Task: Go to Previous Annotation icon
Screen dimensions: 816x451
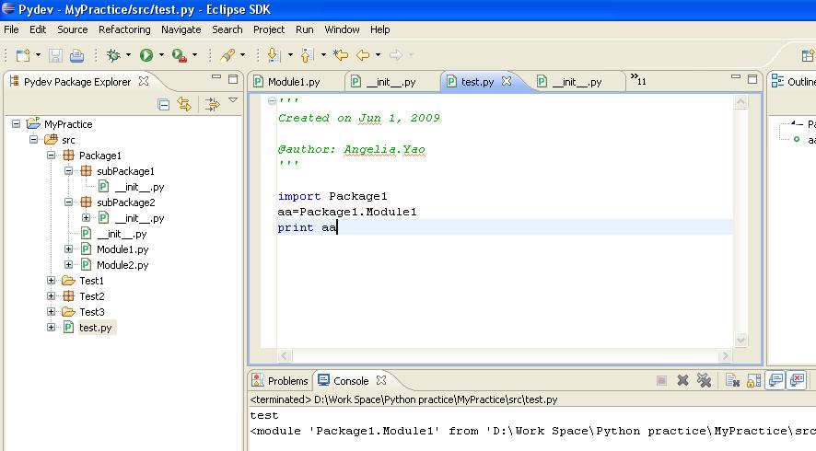Action: pos(307,55)
